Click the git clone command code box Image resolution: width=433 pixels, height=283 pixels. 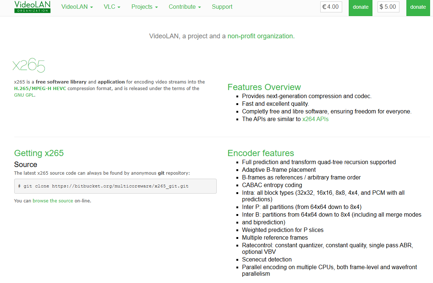(115, 186)
